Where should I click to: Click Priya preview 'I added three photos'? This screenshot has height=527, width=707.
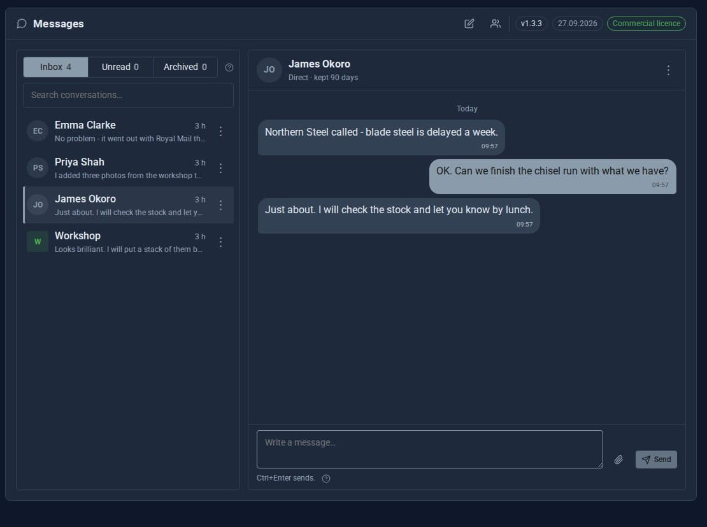[x=128, y=176]
